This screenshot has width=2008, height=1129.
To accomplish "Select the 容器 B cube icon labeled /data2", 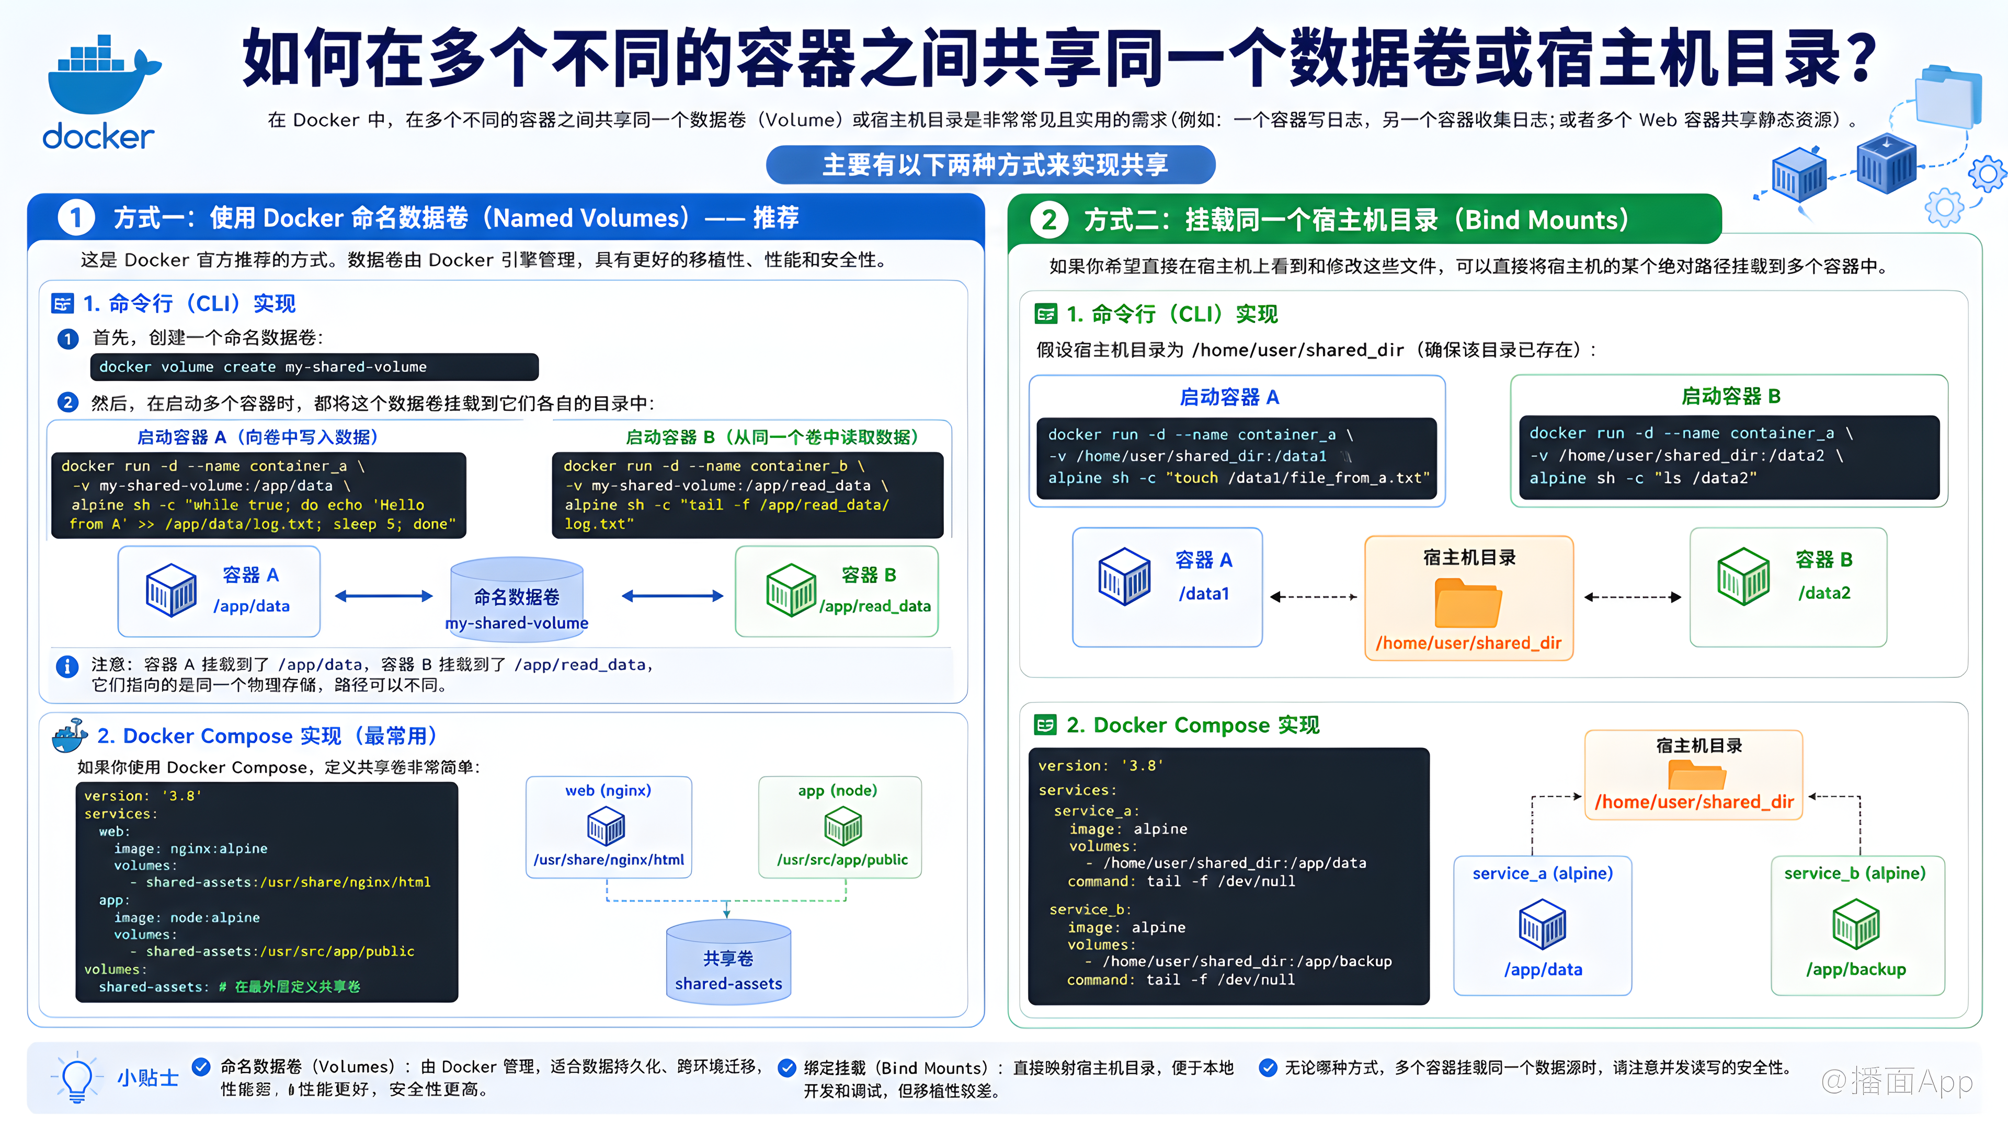I will click(1743, 577).
